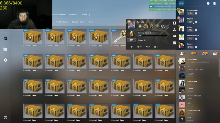Viewport: 220px width, 123px height.
Task: Open the recent teammates tab
Action: click(205, 53)
